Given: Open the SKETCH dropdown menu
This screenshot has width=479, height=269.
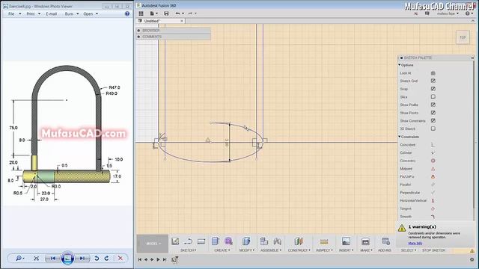Looking at the screenshot, I should [188, 250].
